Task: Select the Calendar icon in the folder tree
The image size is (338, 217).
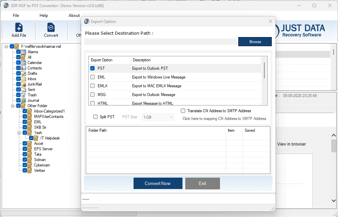Action: [x=24, y=63]
